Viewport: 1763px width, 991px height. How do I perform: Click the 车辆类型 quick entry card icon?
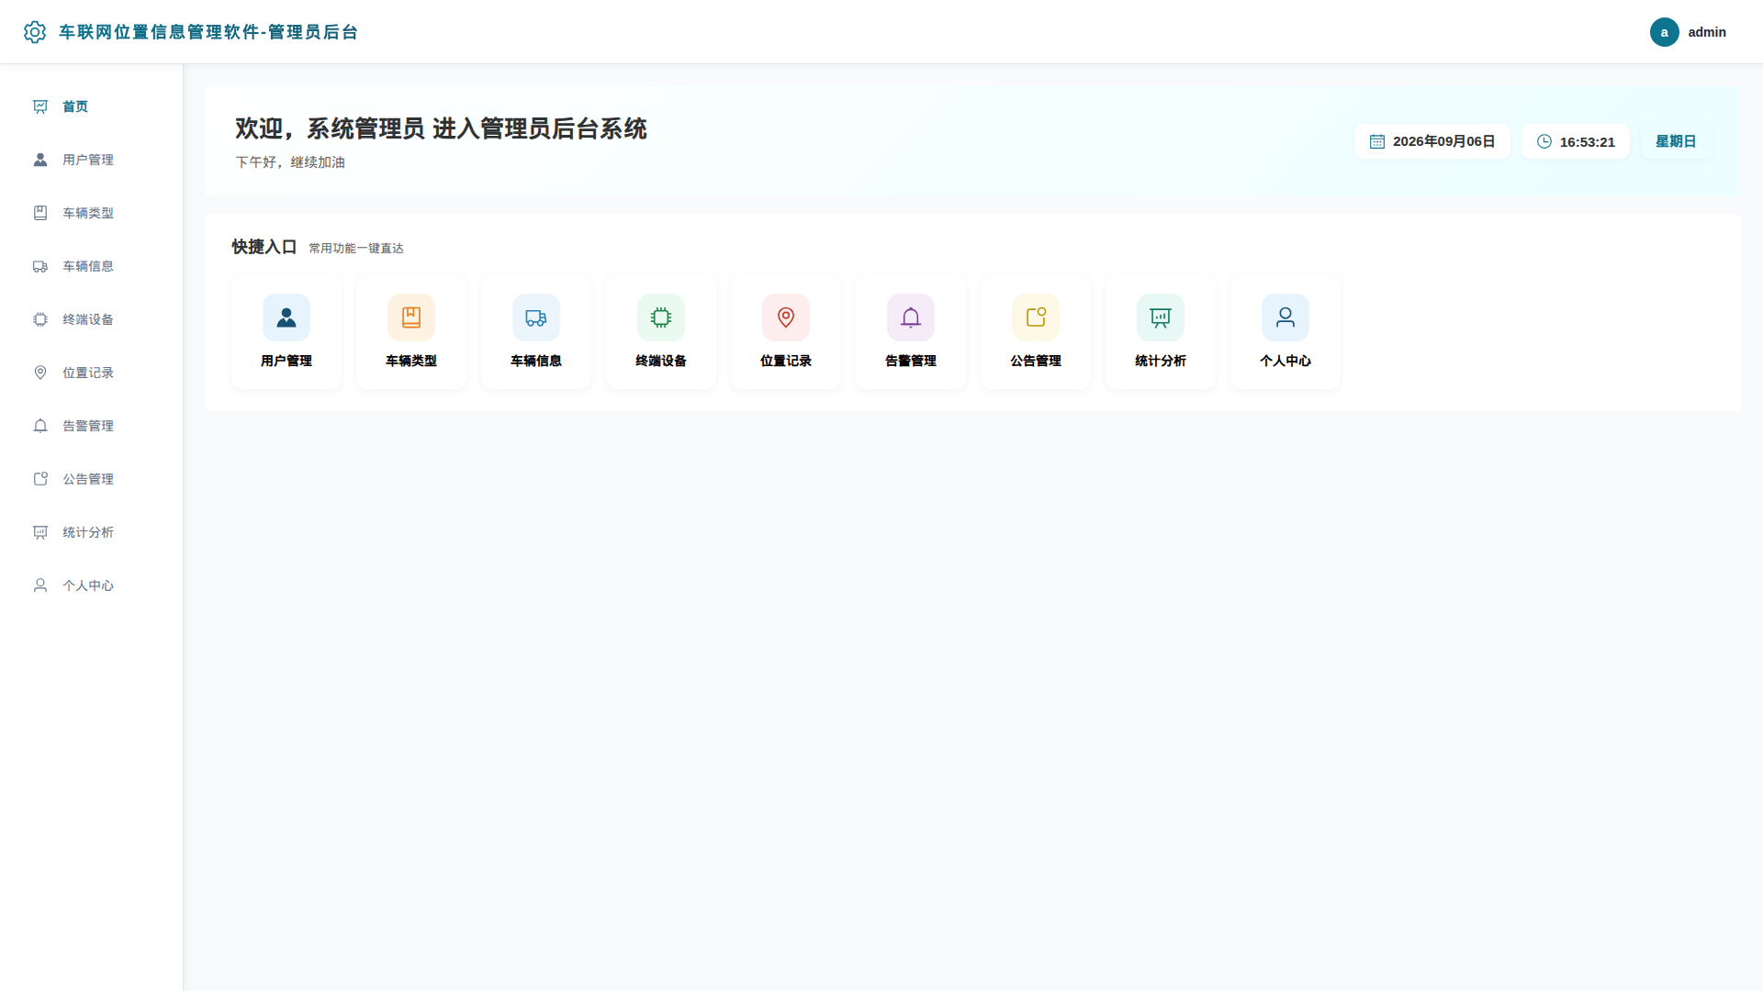(411, 317)
